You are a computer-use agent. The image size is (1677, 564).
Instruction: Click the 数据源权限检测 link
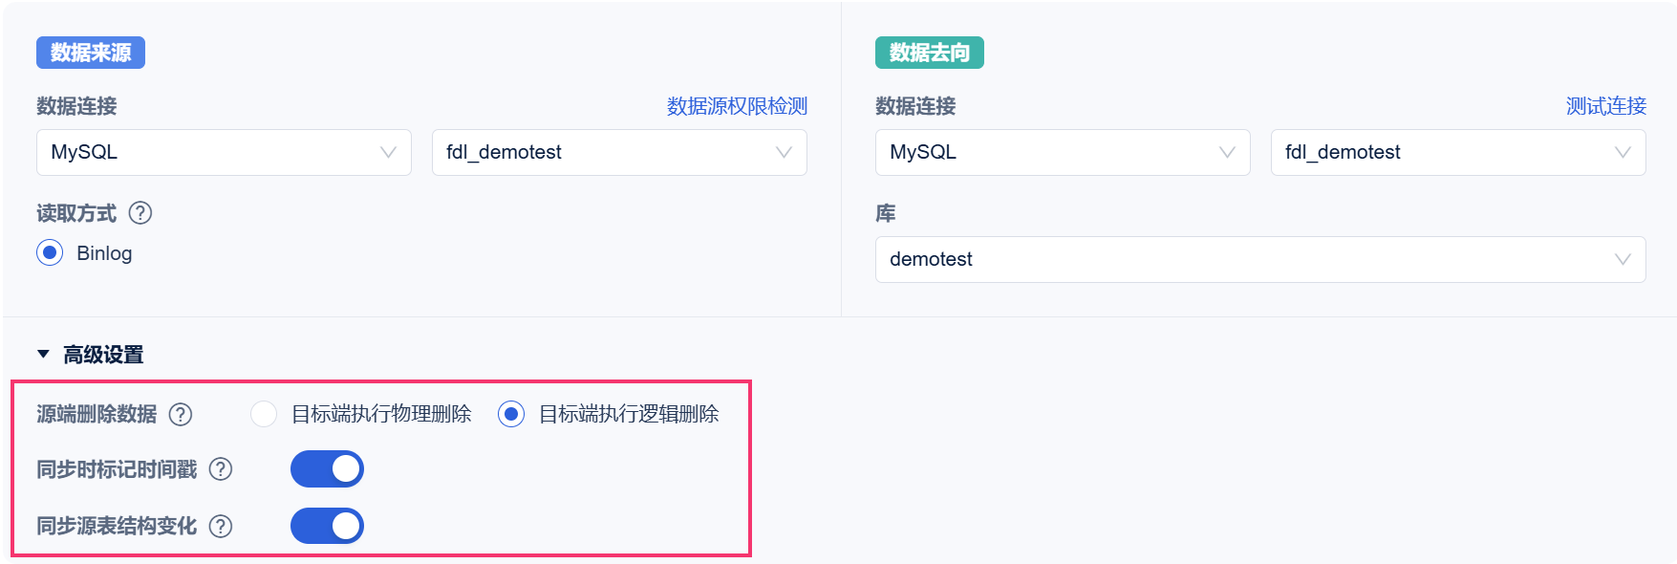coord(737,106)
